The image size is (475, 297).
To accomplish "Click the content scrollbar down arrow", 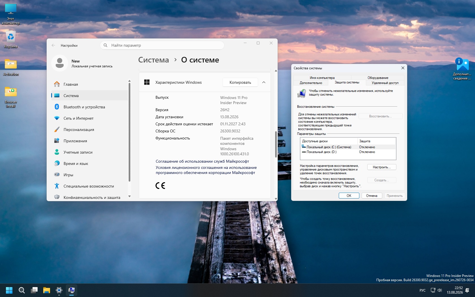I will tap(276, 199).
